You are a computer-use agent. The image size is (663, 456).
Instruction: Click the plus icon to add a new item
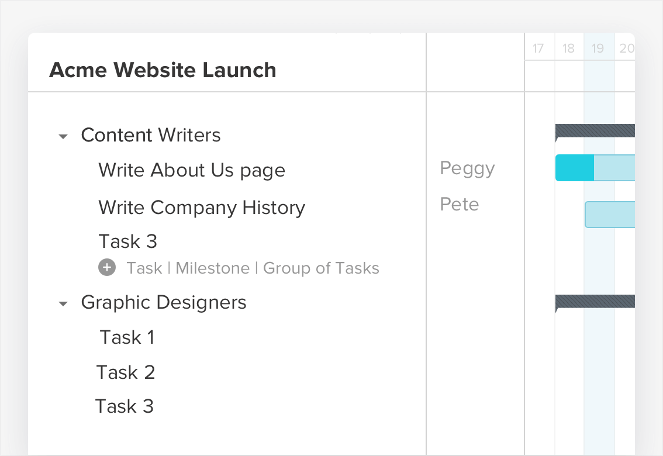[107, 268]
